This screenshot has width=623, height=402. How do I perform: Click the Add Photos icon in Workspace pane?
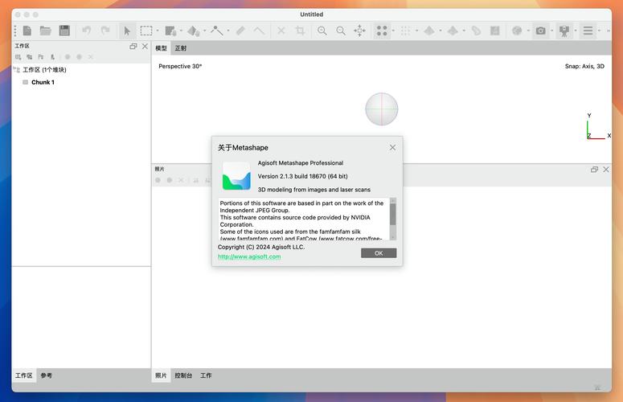(x=30, y=57)
